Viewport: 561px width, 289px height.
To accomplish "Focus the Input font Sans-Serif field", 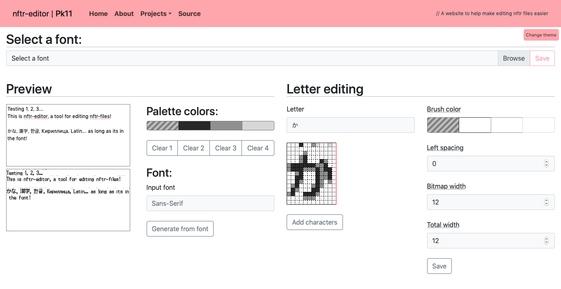I will coord(210,203).
